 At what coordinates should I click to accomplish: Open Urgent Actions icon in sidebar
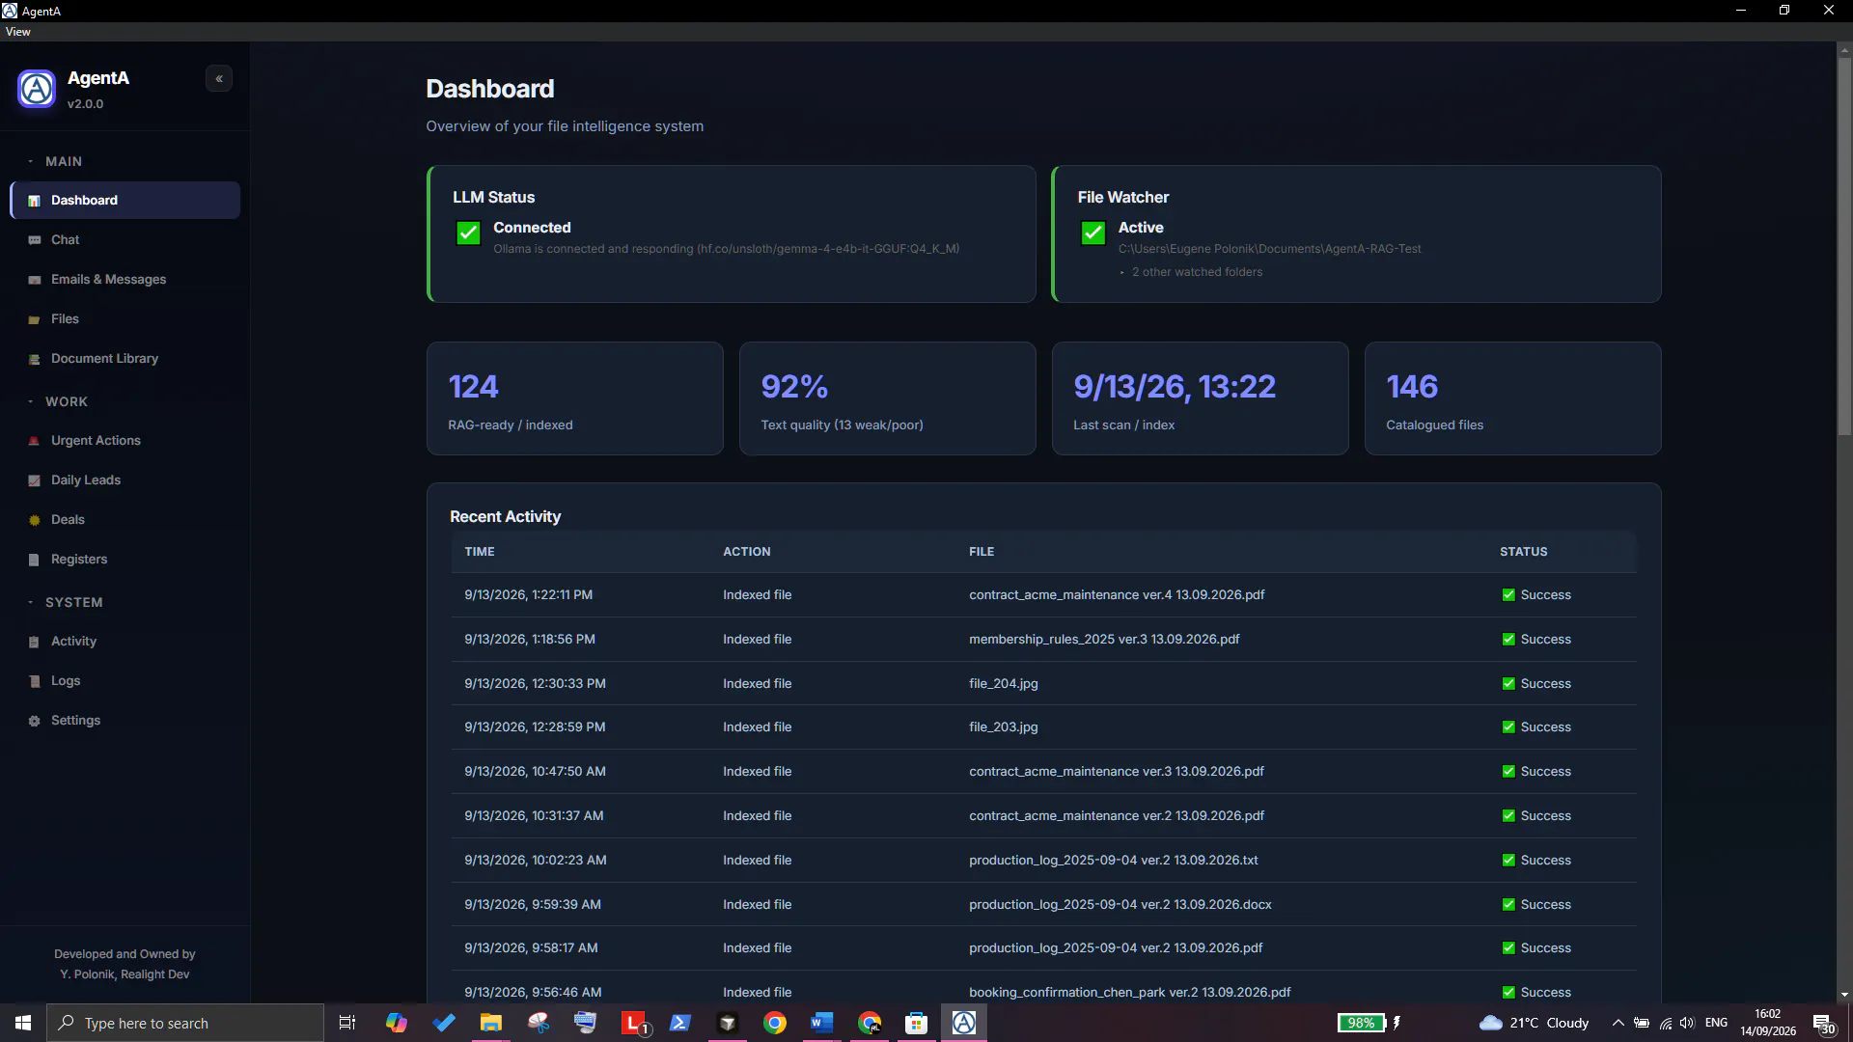coord(35,441)
